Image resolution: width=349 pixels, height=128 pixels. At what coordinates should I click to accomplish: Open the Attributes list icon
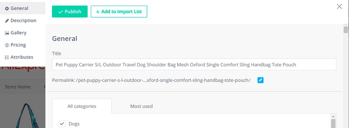point(7,57)
